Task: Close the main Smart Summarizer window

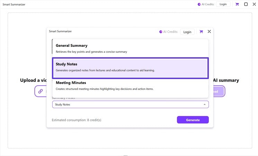Action: click(254, 4)
